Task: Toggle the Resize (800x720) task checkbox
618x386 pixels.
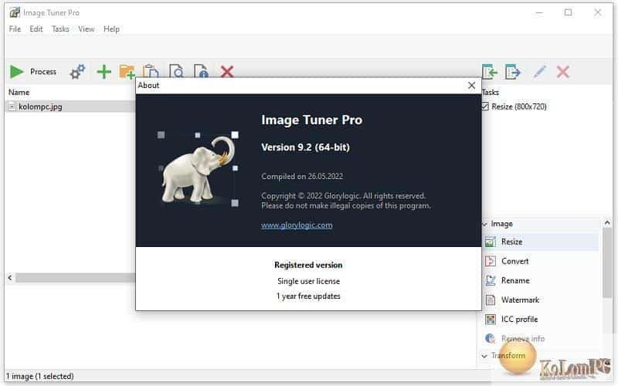Action: coord(486,107)
